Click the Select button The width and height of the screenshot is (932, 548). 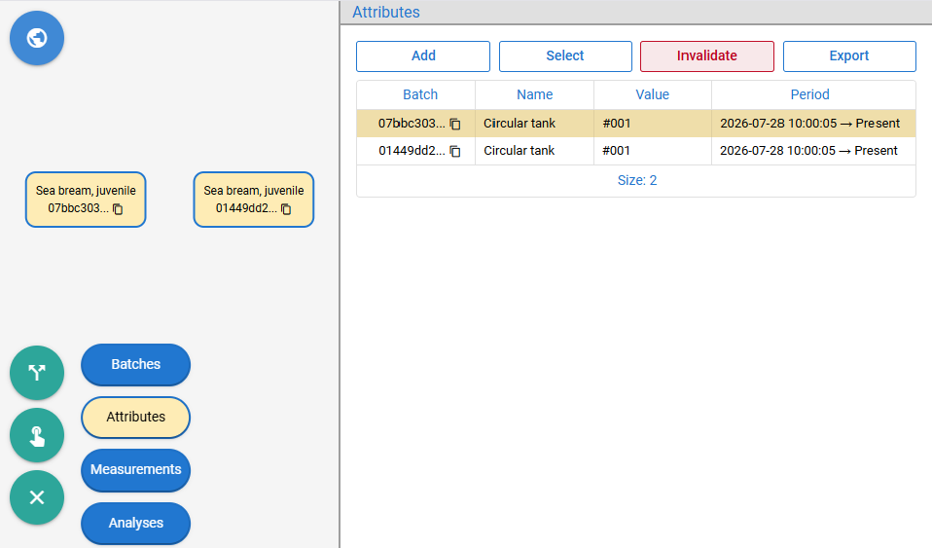(x=565, y=55)
